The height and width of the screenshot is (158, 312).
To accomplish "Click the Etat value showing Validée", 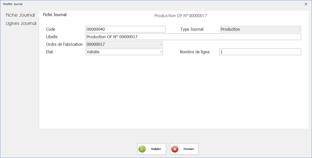I will point(121,52).
